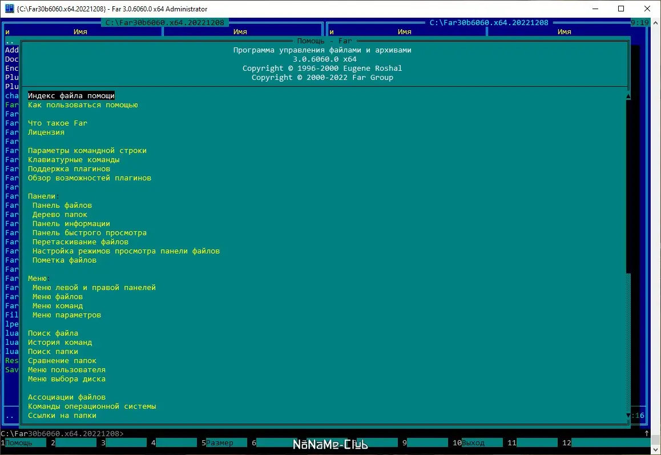Open the 'Меню' section link
The image size is (661, 455).
37,279
